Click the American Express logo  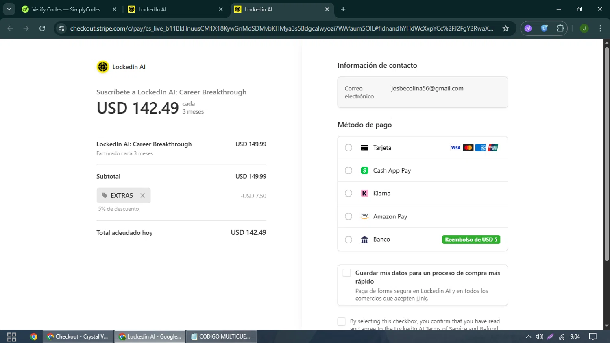[481, 148]
